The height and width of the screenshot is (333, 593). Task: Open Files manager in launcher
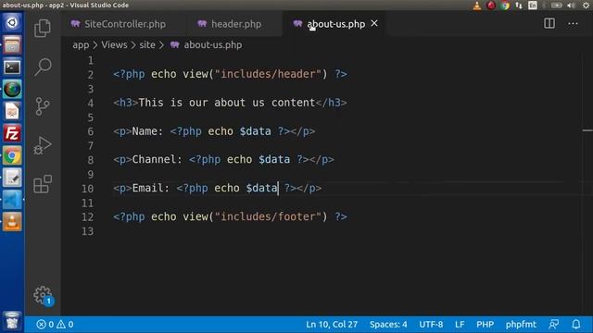coord(12,45)
